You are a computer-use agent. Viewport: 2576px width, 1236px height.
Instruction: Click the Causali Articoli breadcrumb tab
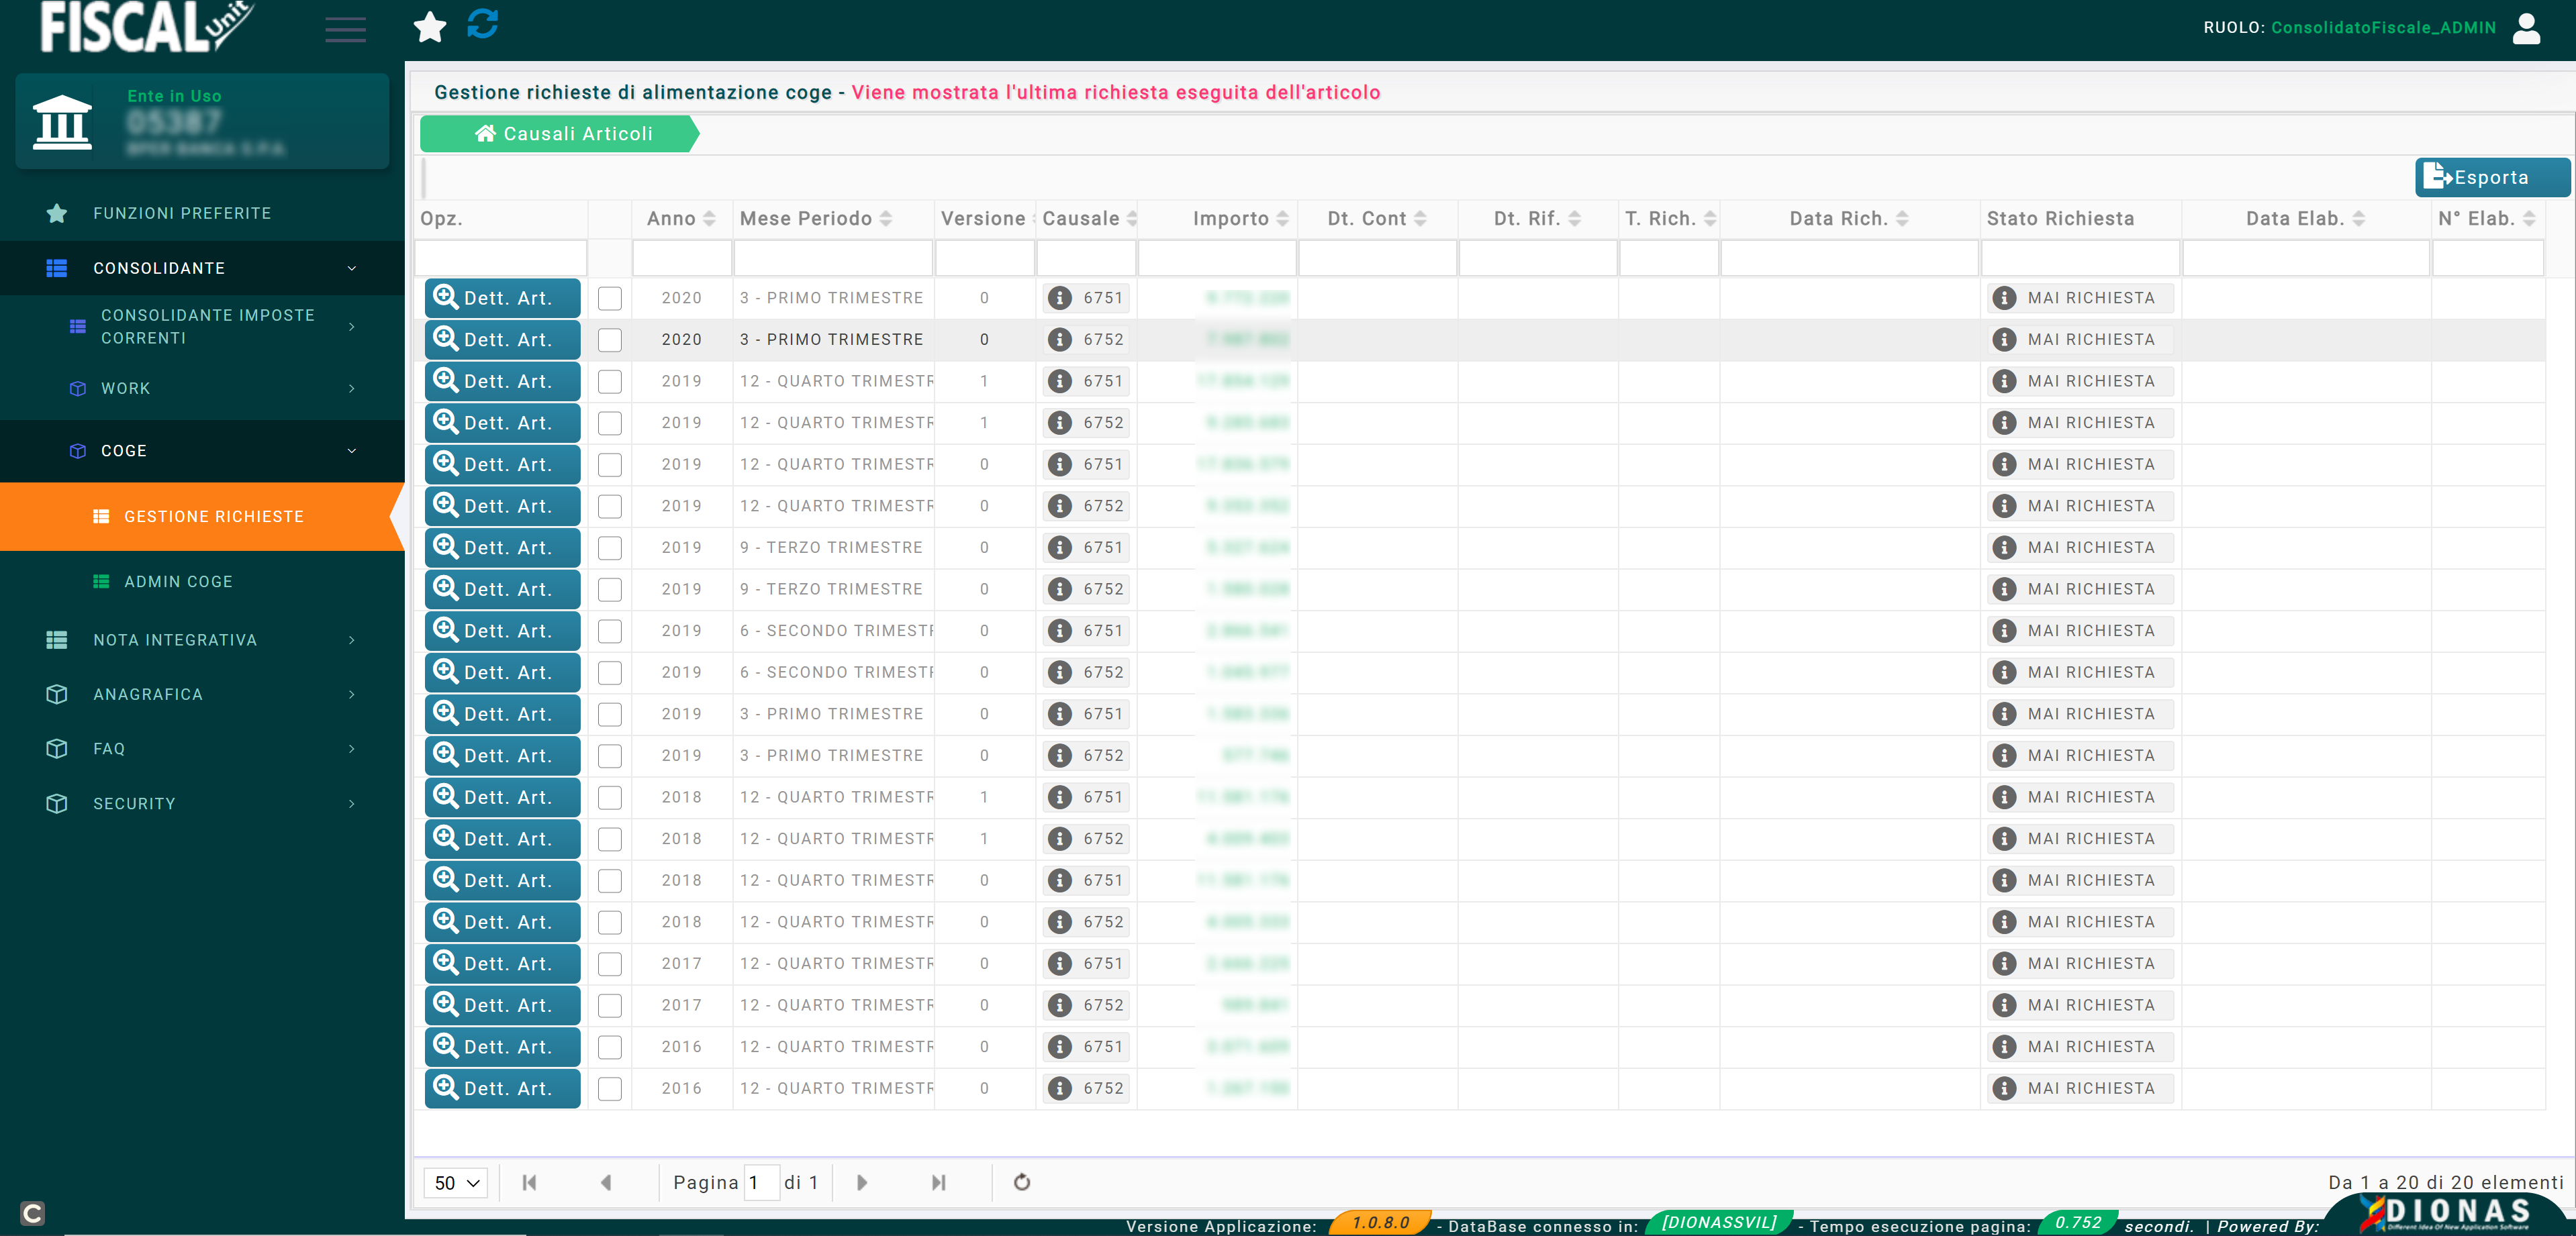[560, 134]
